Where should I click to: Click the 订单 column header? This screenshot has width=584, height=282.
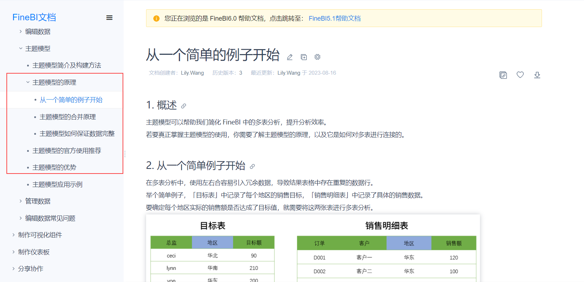click(319, 243)
